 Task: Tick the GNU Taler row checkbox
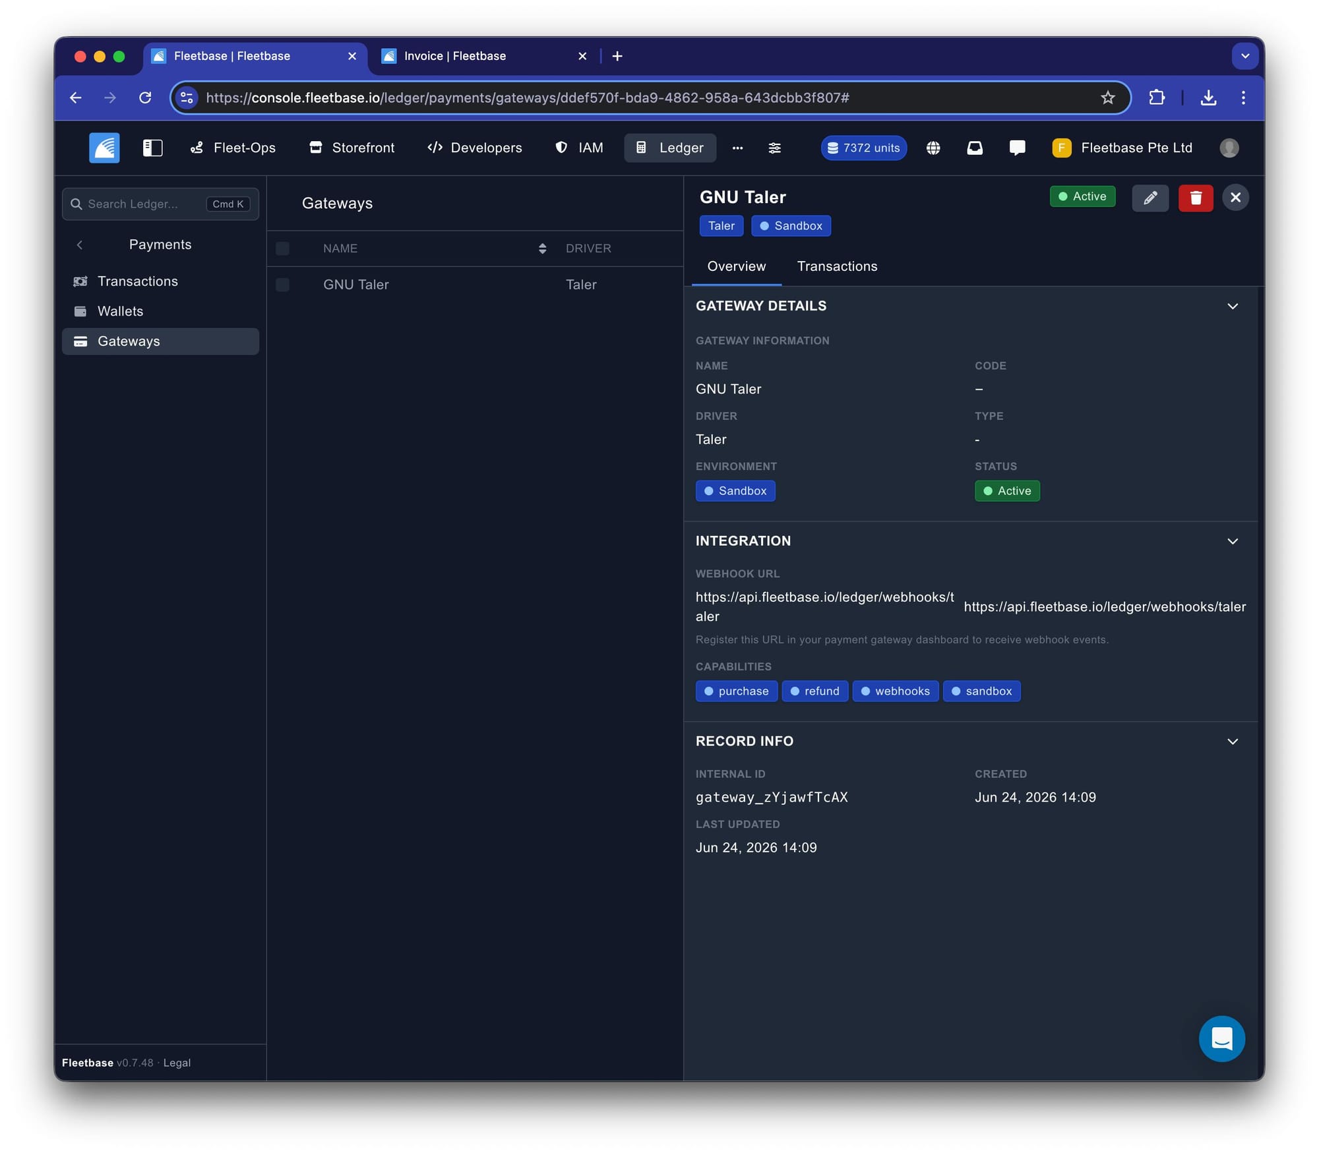point(282,285)
